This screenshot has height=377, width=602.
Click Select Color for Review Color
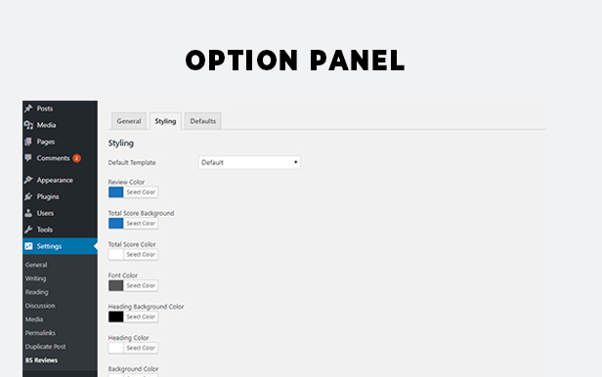tap(141, 192)
